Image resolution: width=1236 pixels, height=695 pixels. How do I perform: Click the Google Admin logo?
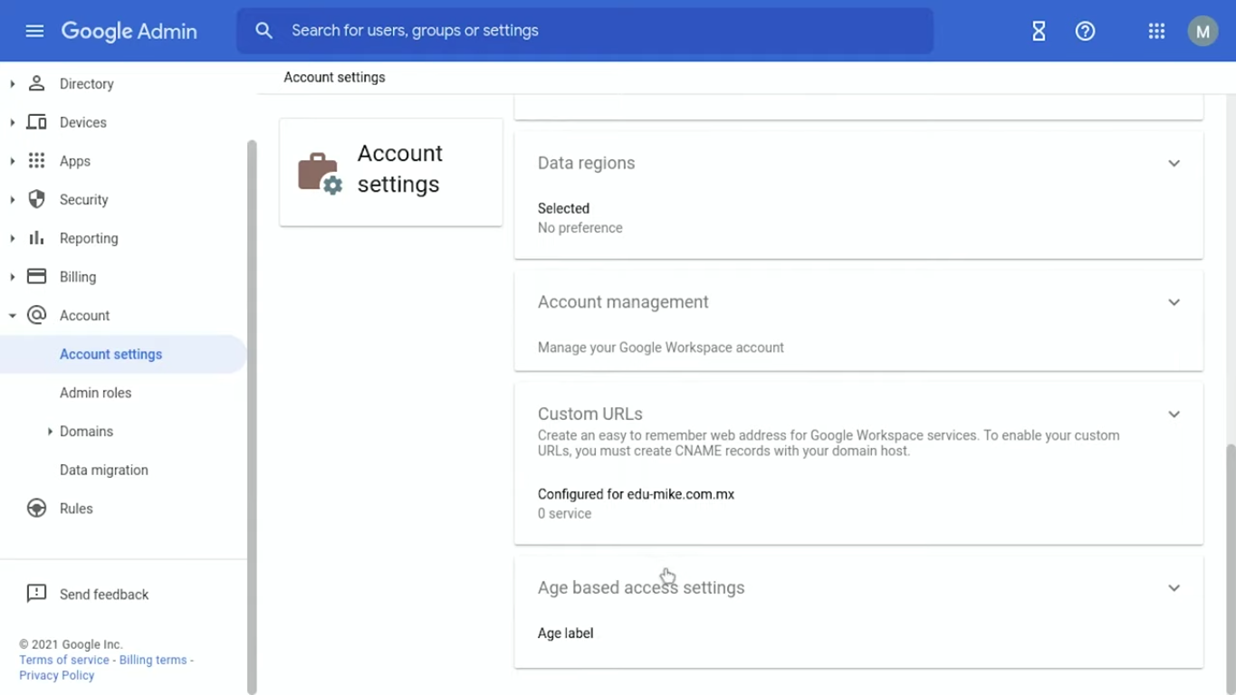click(129, 31)
